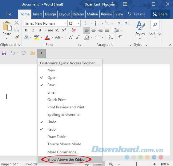Open the Font dialog launcher
Image resolution: width=173 pixels, height=166 pixels.
tap(79, 45)
